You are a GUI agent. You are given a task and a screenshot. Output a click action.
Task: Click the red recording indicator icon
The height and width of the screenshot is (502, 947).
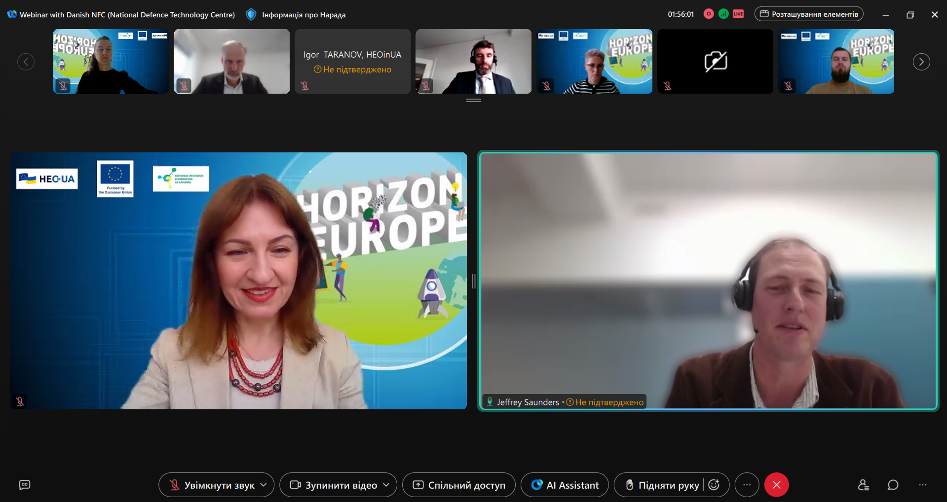pyautogui.click(x=709, y=14)
